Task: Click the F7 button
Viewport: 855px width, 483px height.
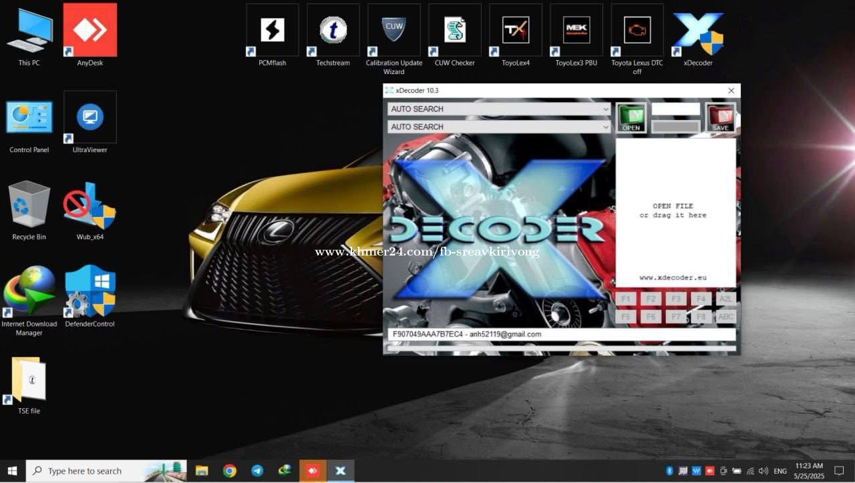Action: [x=676, y=317]
